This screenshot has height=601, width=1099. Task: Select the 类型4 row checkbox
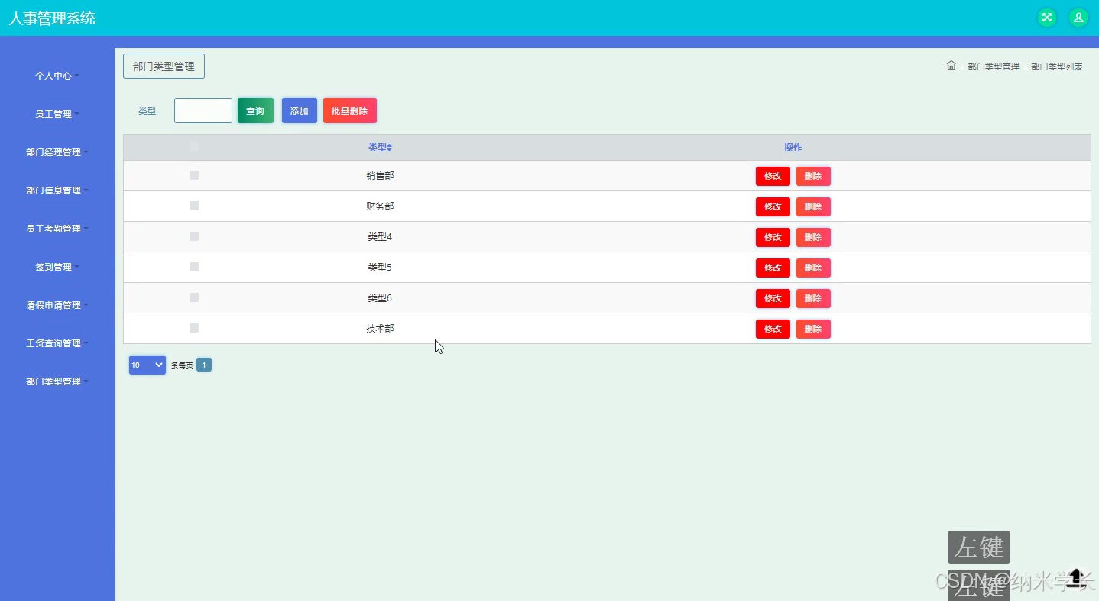pyautogui.click(x=194, y=236)
